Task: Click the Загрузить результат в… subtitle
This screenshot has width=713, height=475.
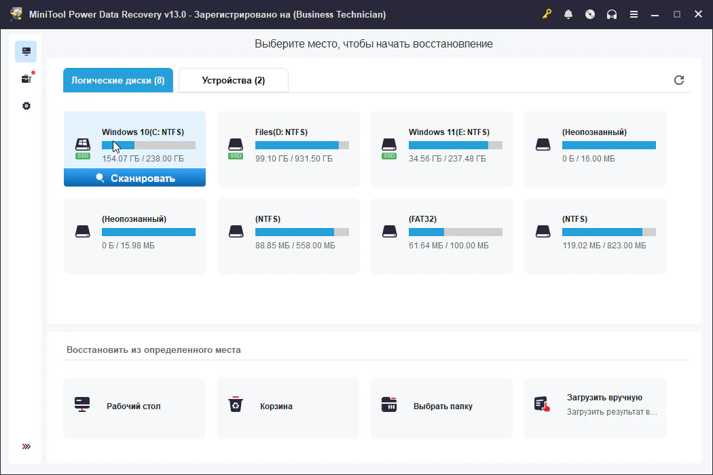Action: click(612, 412)
